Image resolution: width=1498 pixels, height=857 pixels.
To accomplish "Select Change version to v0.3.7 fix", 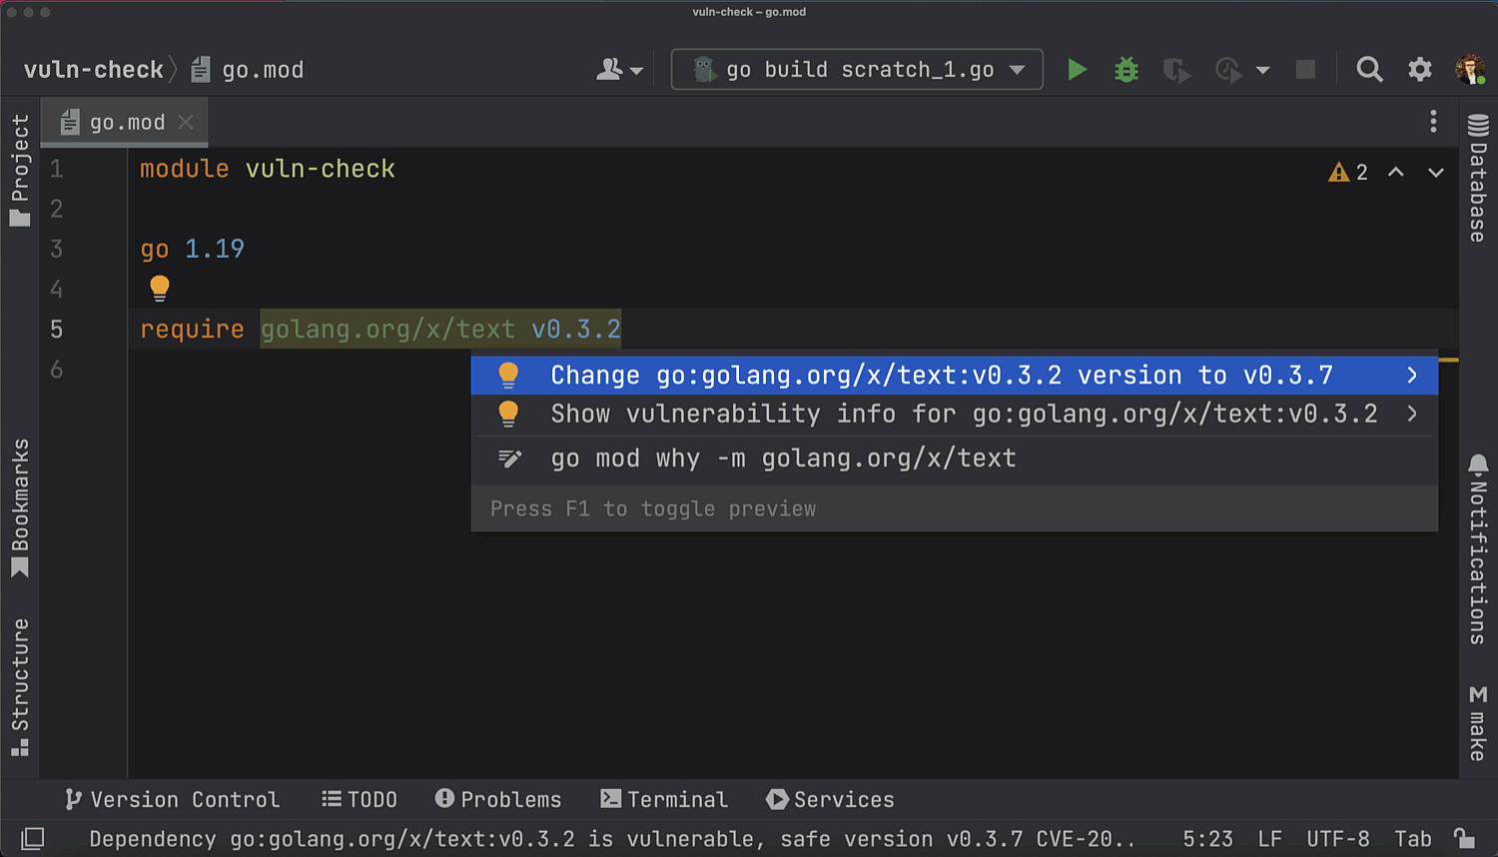I will (941, 376).
